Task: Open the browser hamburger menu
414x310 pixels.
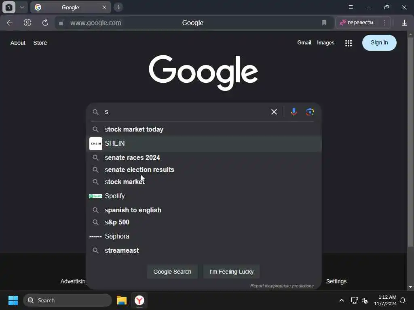Action: [x=351, y=7]
